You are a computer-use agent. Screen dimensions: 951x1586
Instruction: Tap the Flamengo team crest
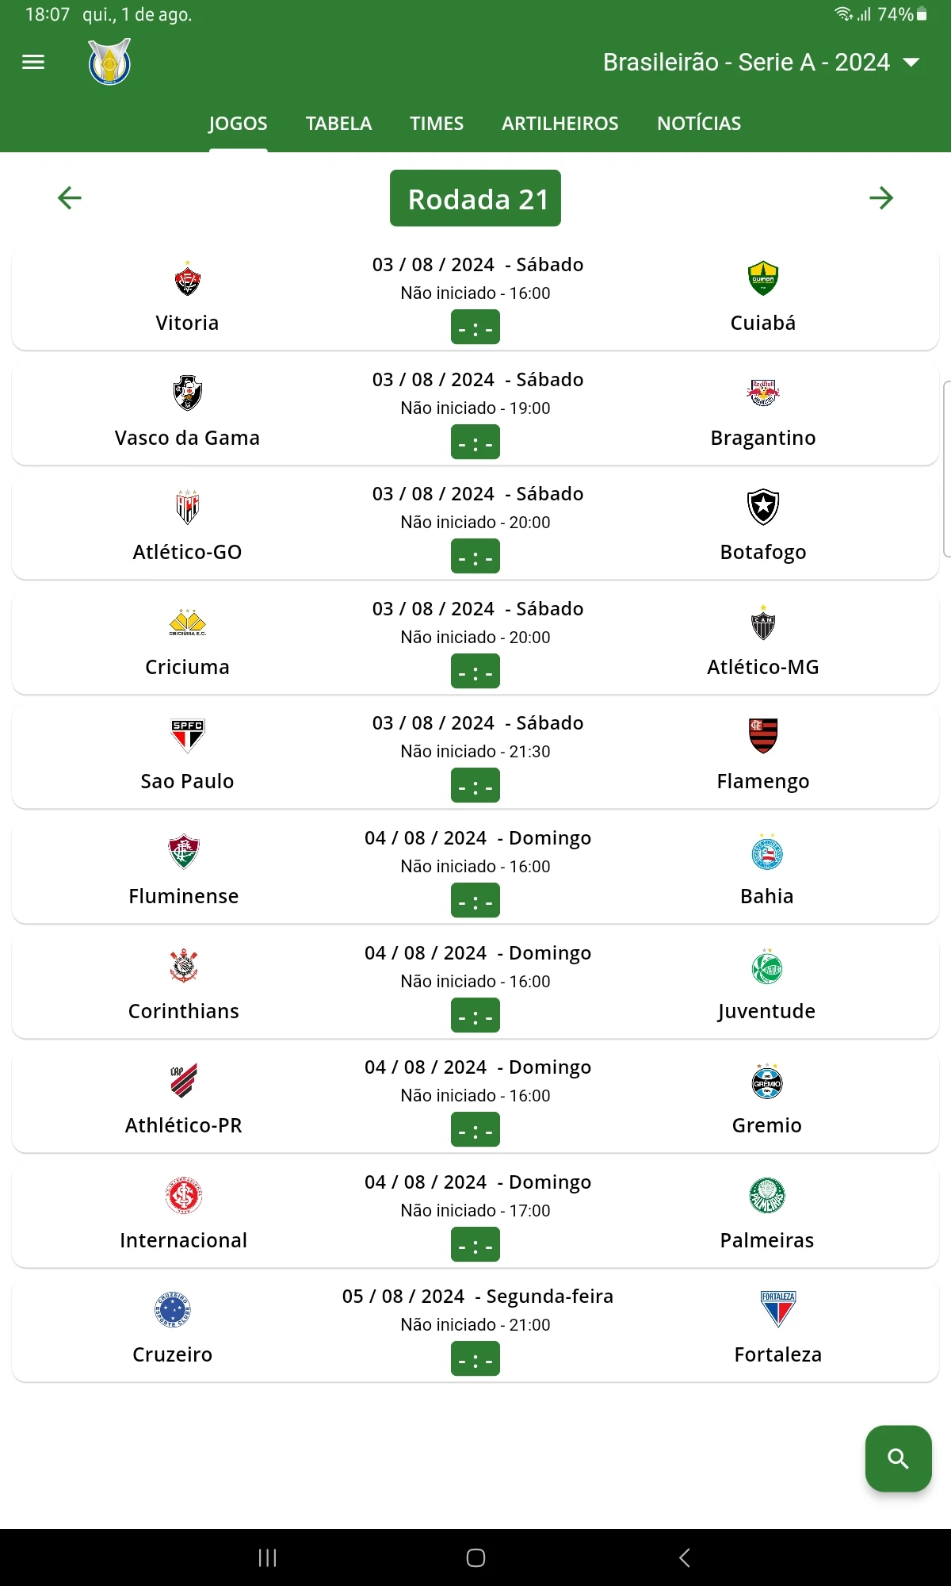(763, 735)
